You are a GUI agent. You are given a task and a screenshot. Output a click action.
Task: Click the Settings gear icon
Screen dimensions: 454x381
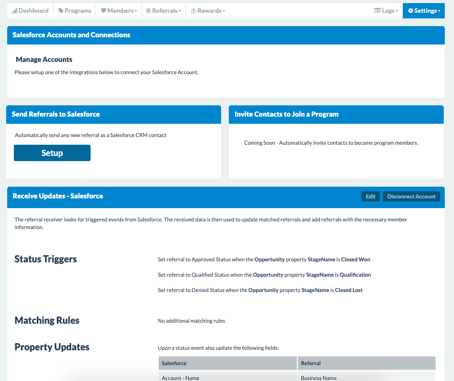point(410,11)
